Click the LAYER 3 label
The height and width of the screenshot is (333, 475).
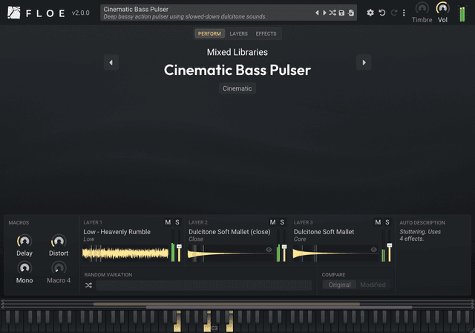303,222
